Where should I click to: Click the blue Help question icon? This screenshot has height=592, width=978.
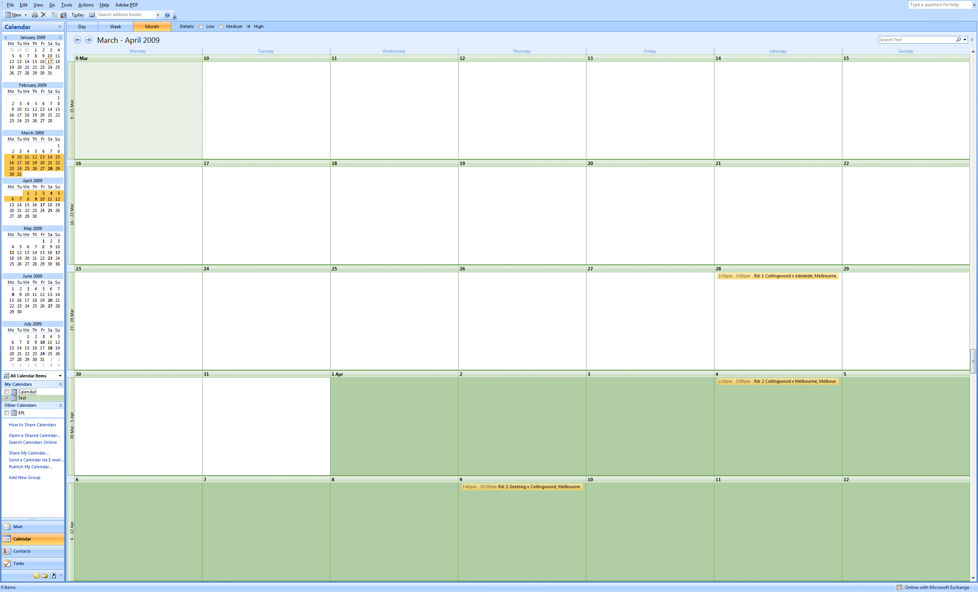coord(167,15)
